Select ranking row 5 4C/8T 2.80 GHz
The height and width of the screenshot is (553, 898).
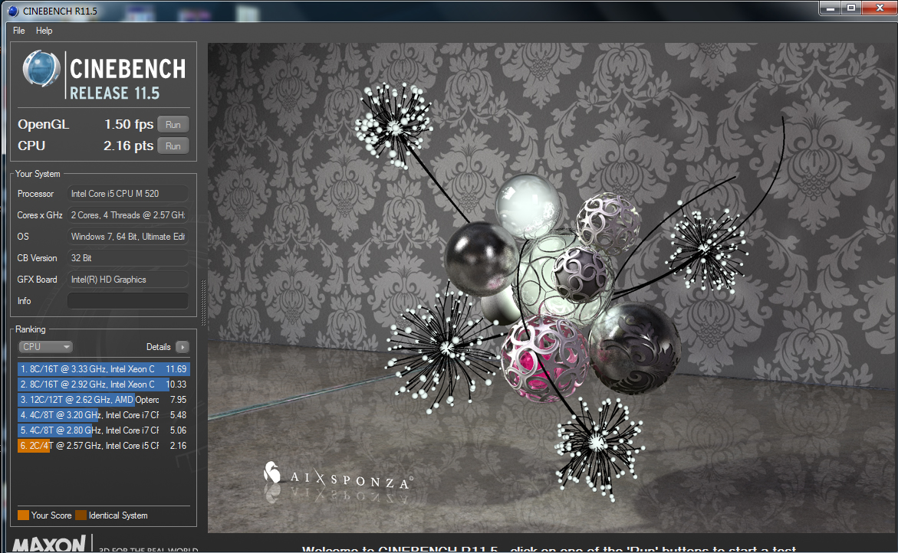[104, 430]
